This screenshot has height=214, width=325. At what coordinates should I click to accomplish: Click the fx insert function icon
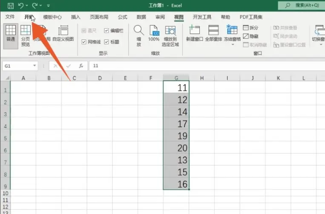81,66
